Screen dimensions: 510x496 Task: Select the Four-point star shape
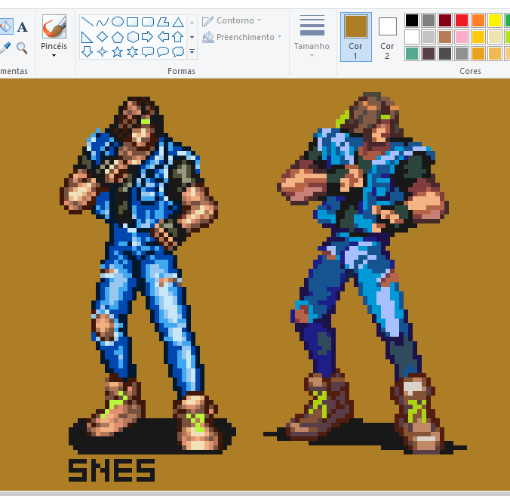(x=102, y=52)
